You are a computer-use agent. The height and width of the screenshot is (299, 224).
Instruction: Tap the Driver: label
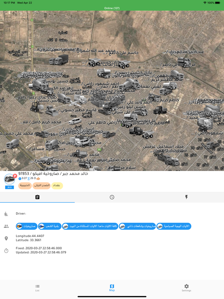coord(21,214)
